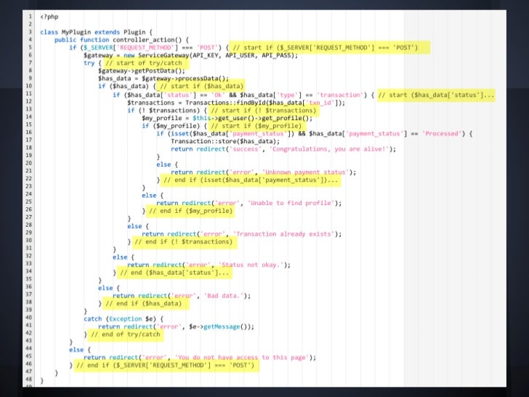Click highlighted '// end if ($my_profile)' comment
Viewport: 529px width, 397px height.
pos(190,211)
